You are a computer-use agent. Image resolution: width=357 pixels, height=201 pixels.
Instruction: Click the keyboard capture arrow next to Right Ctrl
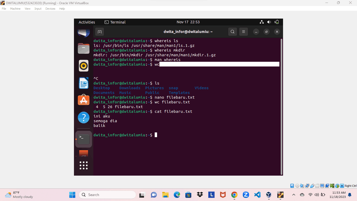(342, 186)
